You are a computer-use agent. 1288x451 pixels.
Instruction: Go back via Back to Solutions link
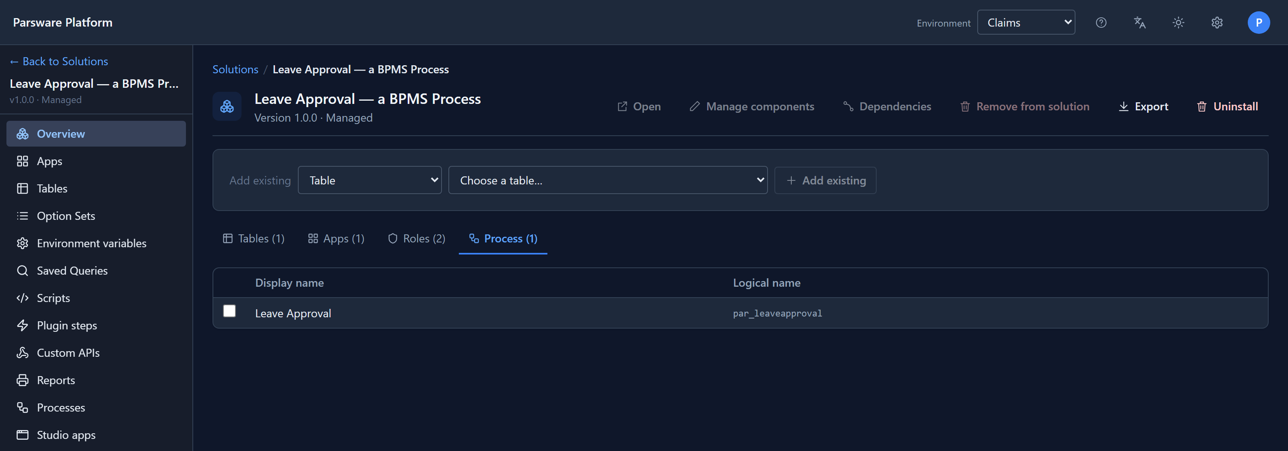click(x=59, y=61)
